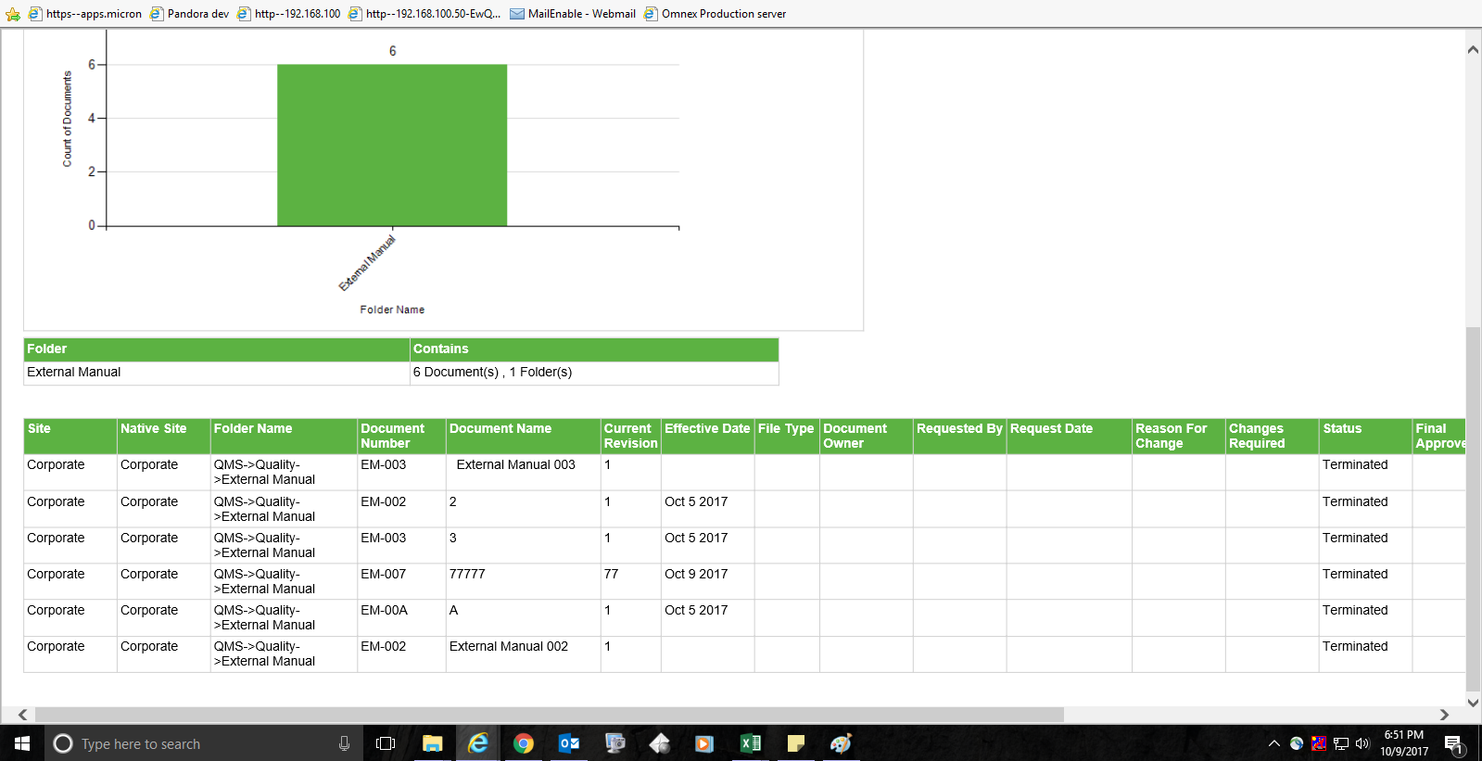Open the MailEnable - Webmail favorite

573,14
